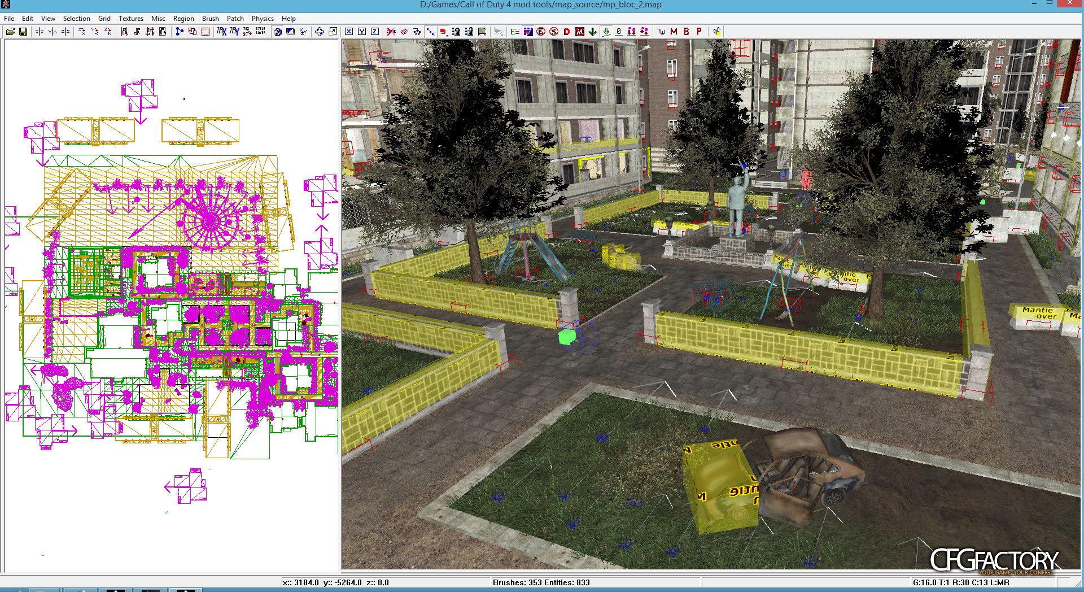The width and height of the screenshot is (1084, 592).
Task: Open the Misc menu
Action: point(158,19)
